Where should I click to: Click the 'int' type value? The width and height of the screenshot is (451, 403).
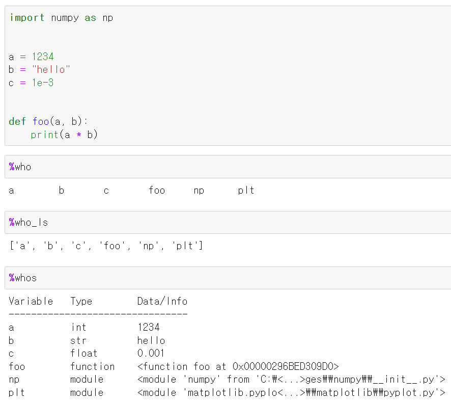(78, 327)
